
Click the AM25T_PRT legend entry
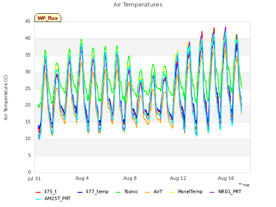pyautogui.click(x=53, y=198)
